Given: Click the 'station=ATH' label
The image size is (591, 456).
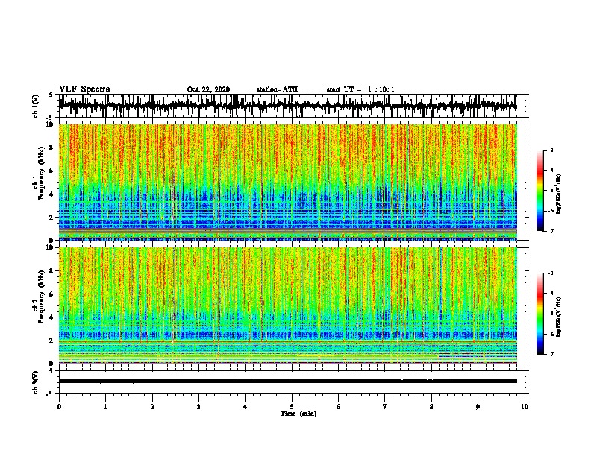Looking at the screenshot, I should point(277,89).
